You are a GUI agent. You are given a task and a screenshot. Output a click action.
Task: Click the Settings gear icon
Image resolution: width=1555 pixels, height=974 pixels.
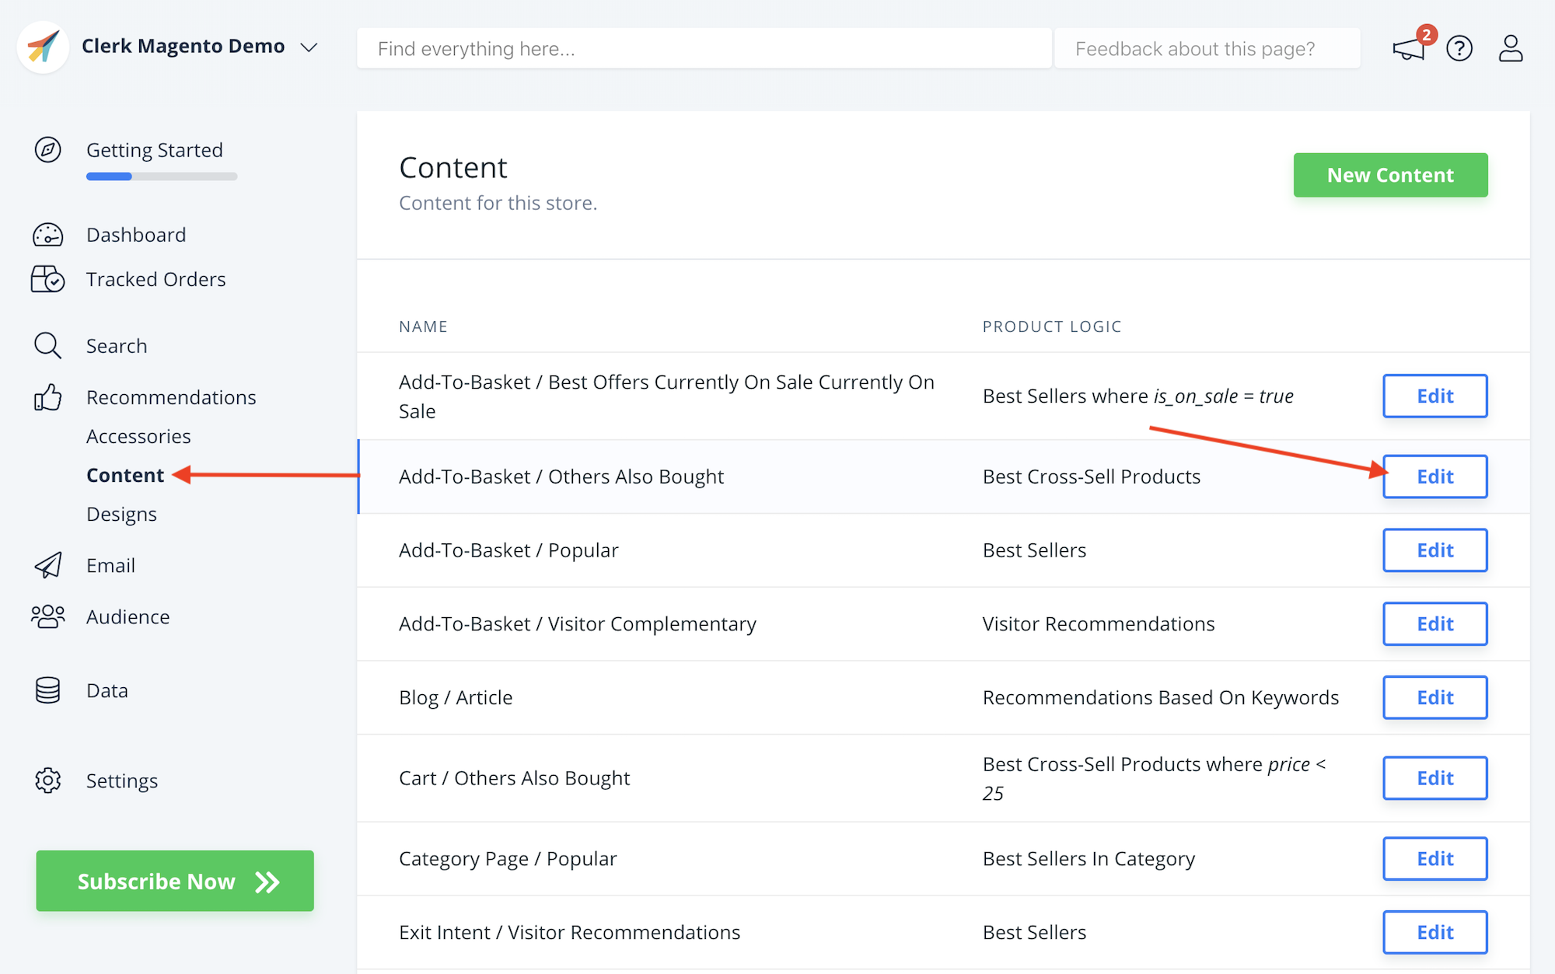coord(47,780)
